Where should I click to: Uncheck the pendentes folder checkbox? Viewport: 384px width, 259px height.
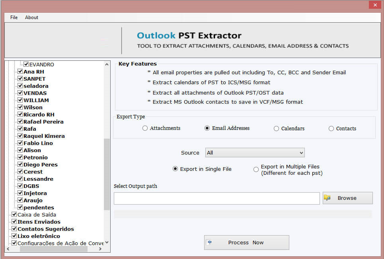[20, 207]
